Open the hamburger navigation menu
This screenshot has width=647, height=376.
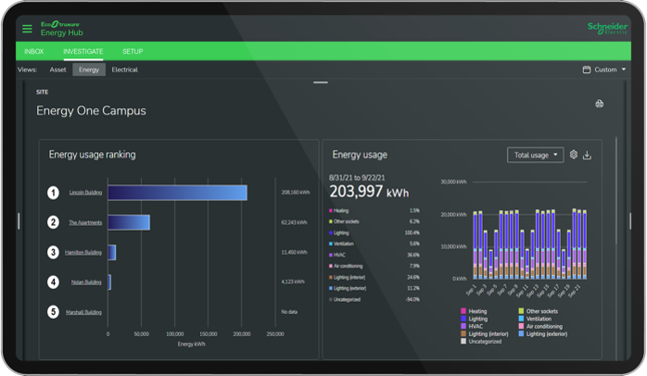pos(27,29)
